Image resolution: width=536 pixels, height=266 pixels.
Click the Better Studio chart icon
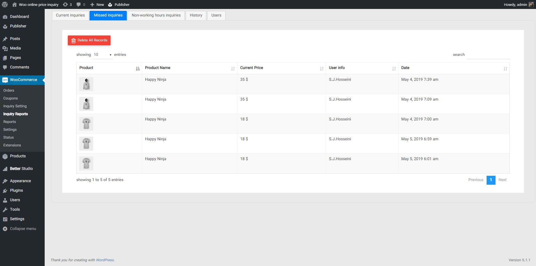5,169
